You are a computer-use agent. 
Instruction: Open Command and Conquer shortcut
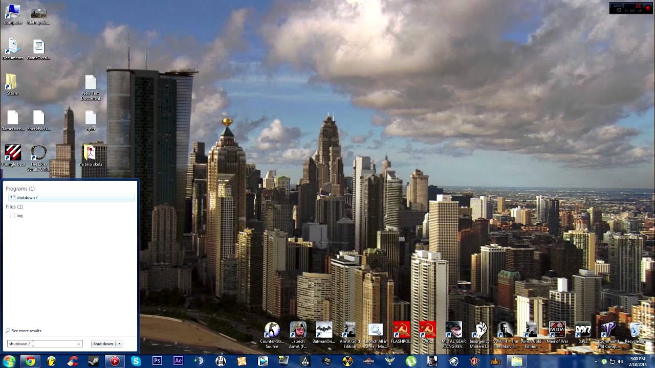click(609, 335)
